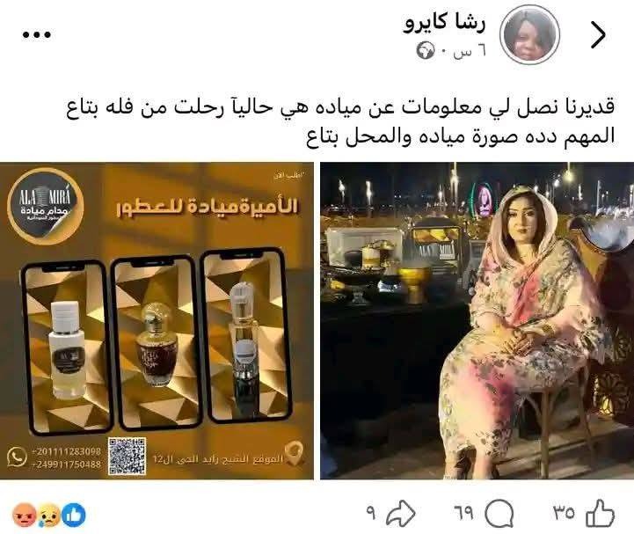
Task: Open the رشا كايرو profile name link
Action: point(444,22)
